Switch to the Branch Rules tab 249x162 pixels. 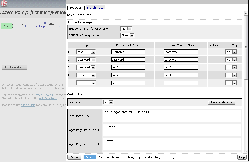[x=95, y=8]
